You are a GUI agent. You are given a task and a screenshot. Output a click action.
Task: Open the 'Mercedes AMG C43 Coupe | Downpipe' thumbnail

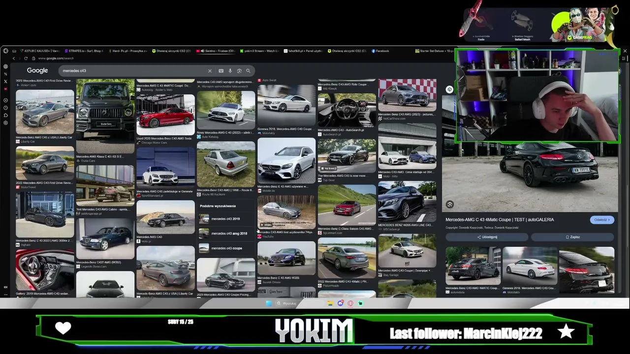click(407, 251)
